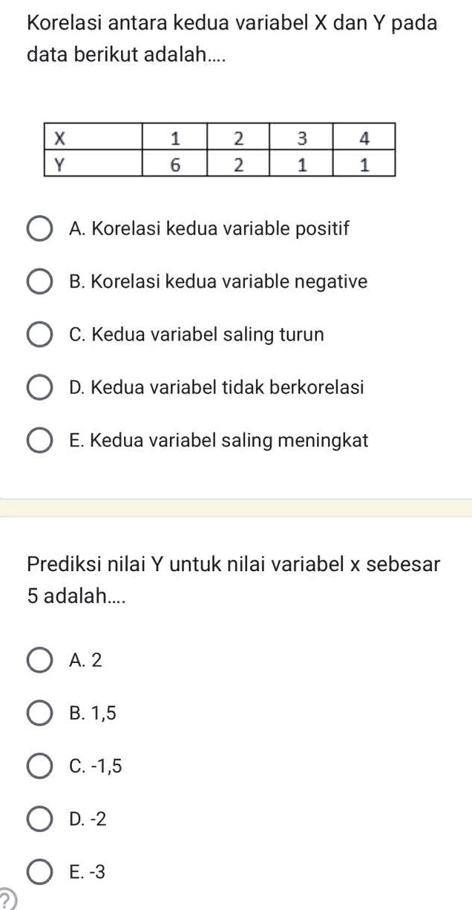Click the table cell containing value 4

point(364,137)
